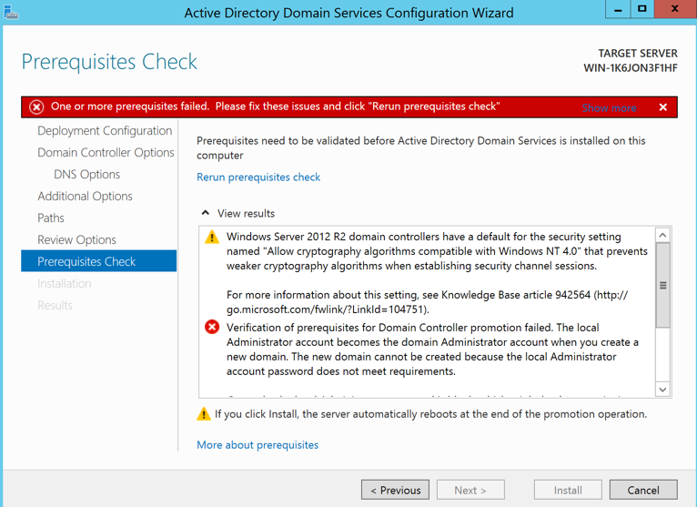Collapse the View results section

[206, 213]
